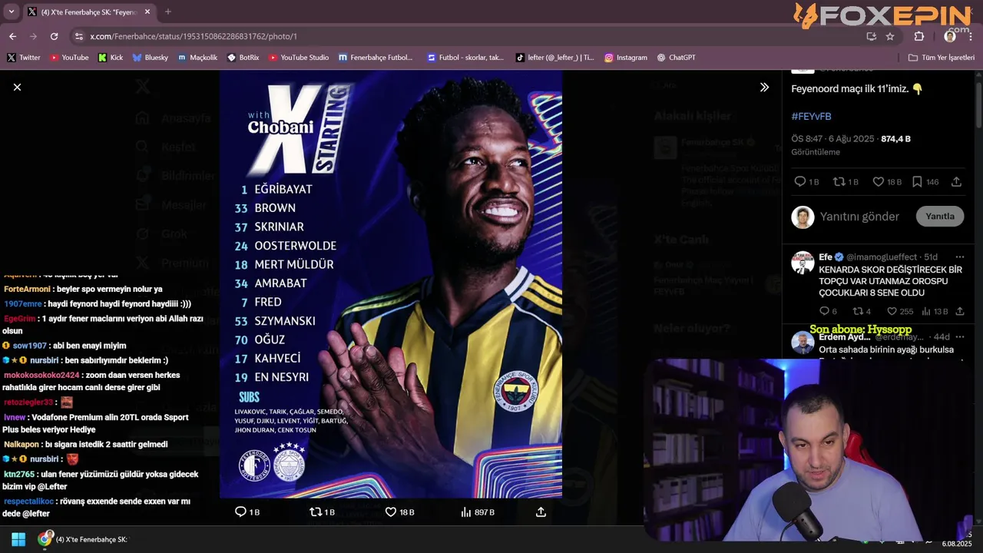
Task: Open the YouTube bookmark
Action: [x=69, y=58]
